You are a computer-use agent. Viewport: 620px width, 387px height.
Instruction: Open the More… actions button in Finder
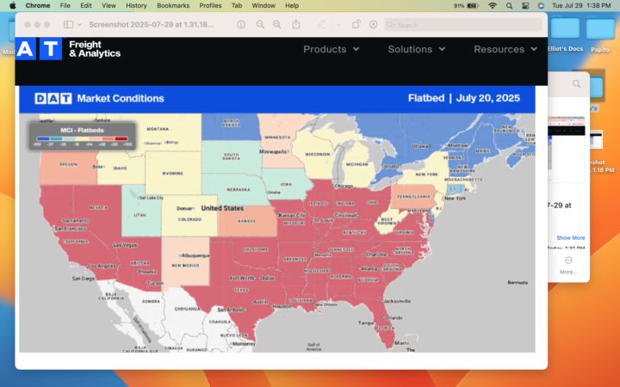pyautogui.click(x=568, y=266)
